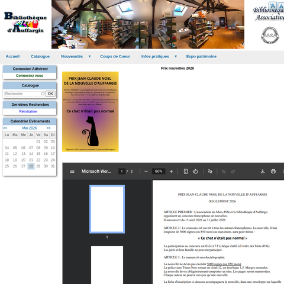The height and width of the screenshot is (284, 284).
Task: Zoom in the PDF with plus icon
Action: point(171,171)
